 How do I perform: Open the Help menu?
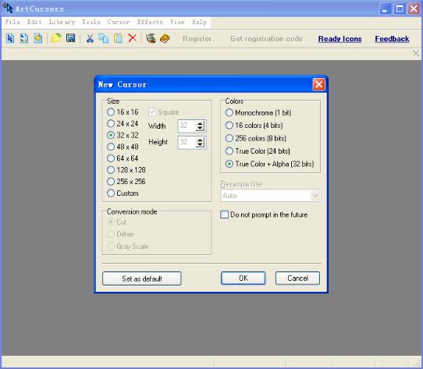(199, 22)
